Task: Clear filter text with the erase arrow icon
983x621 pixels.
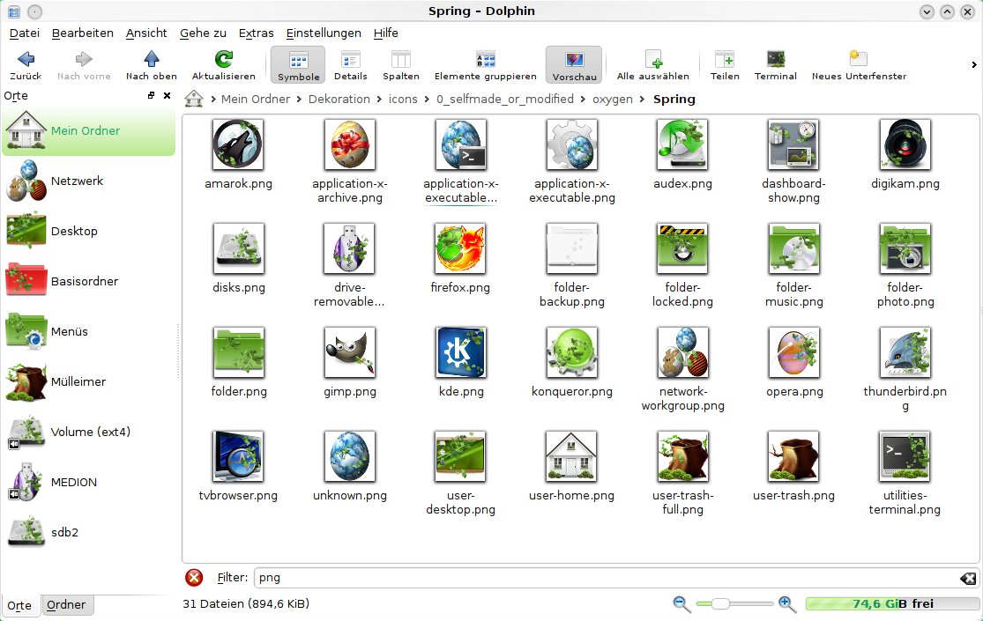Action: click(968, 578)
